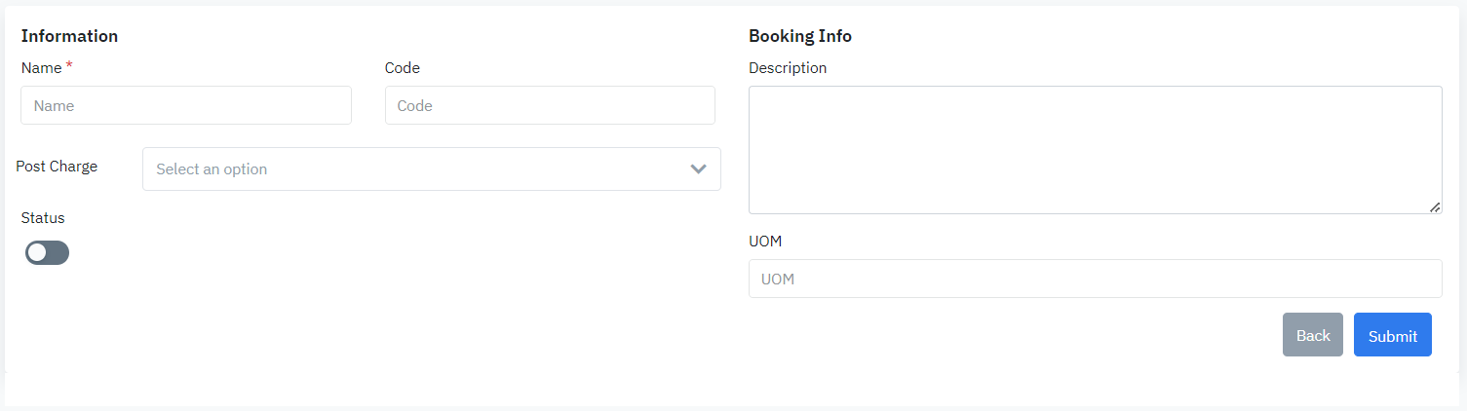Click the white knob of the Status switch
This screenshot has height=411, width=1467.
pyautogui.click(x=37, y=253)
